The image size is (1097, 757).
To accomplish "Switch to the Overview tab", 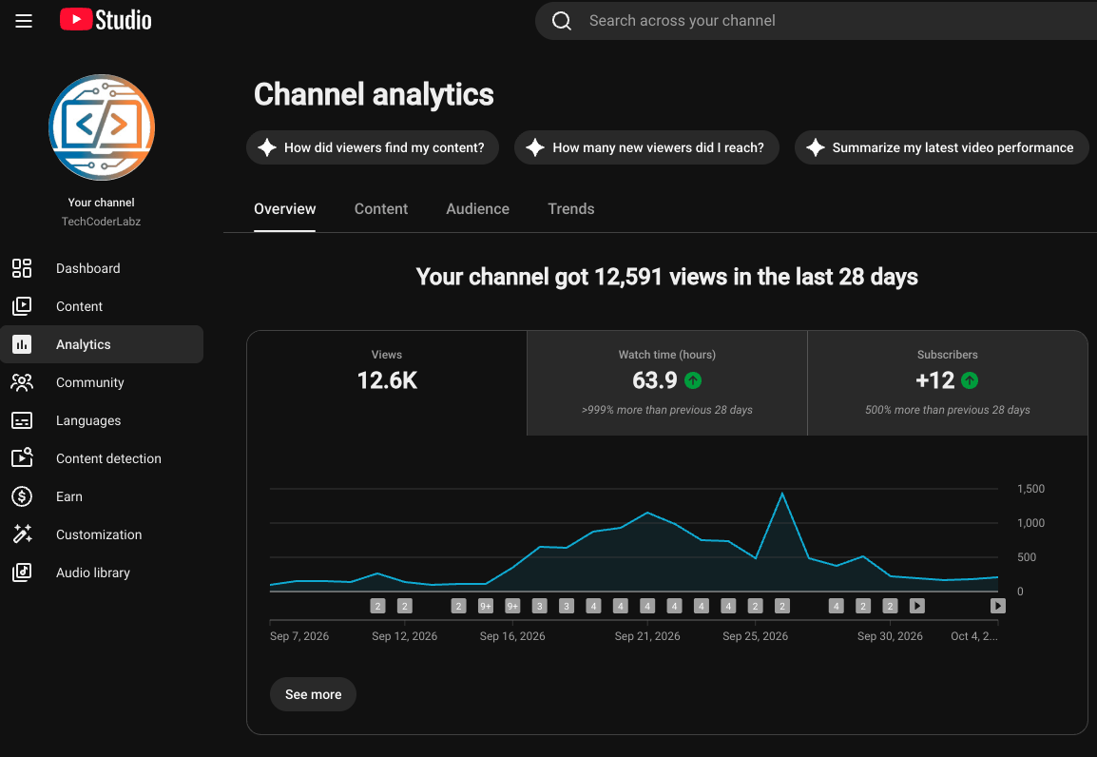I will [285, 209].
